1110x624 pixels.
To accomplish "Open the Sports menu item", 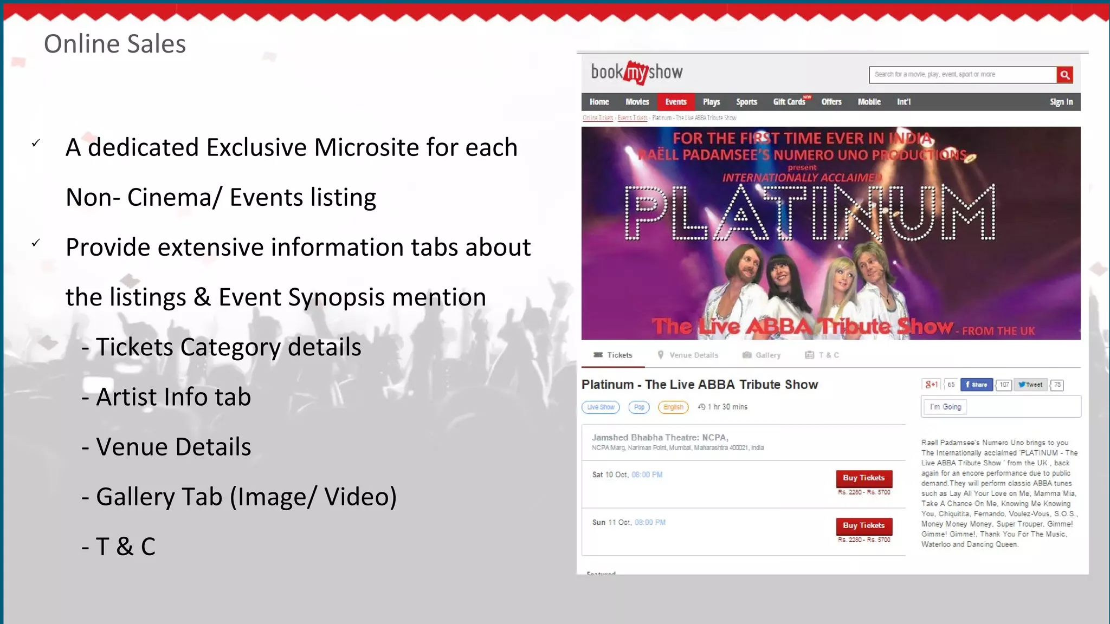I will [746, 102].
